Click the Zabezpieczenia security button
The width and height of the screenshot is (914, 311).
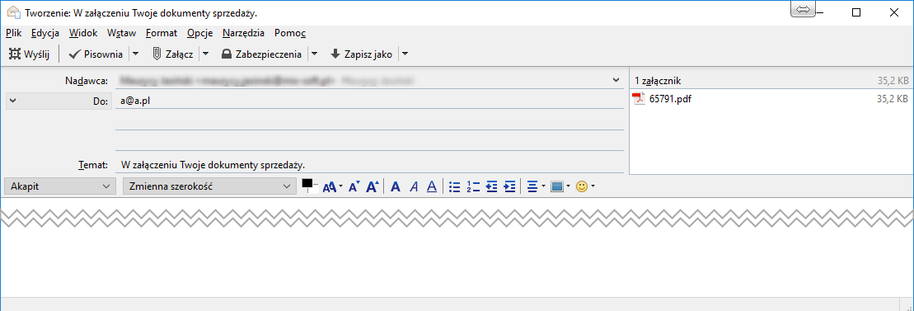[x=262, y=54]
